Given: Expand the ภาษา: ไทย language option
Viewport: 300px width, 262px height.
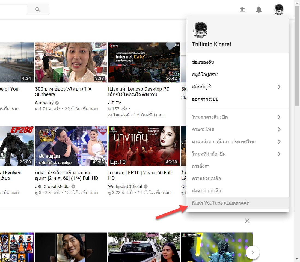Looking at the screenshot, I should pyautogui.click(x=237, y=129).
